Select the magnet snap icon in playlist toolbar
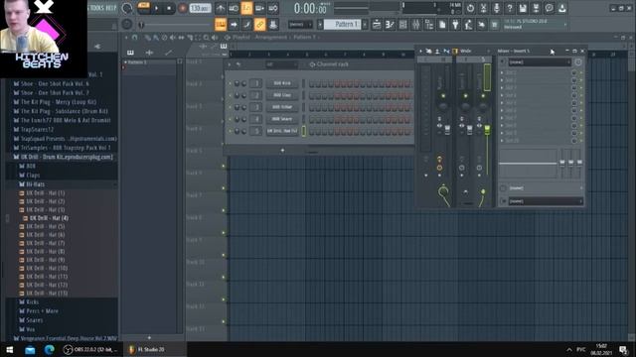This screenshot has height=357, width=636. pos(135,38)
